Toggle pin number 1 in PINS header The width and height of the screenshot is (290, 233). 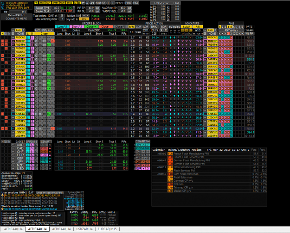220,27
